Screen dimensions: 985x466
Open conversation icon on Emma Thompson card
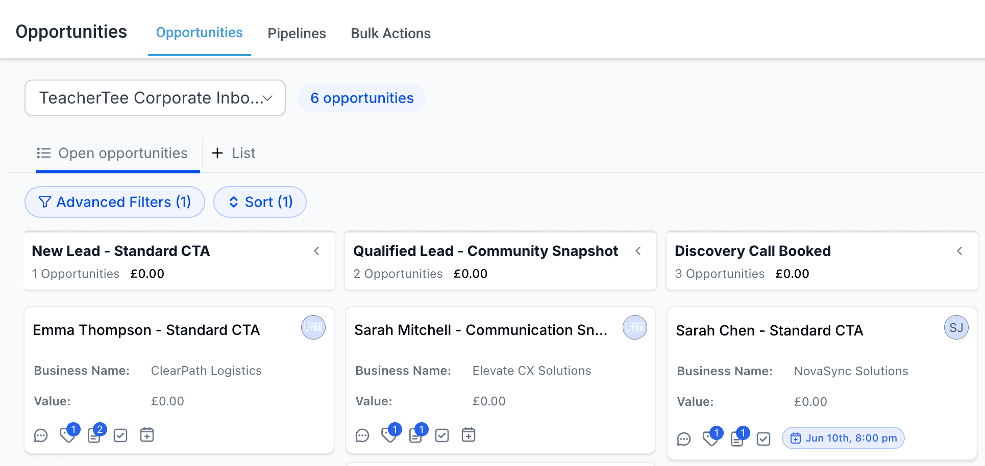coord(41,435)
